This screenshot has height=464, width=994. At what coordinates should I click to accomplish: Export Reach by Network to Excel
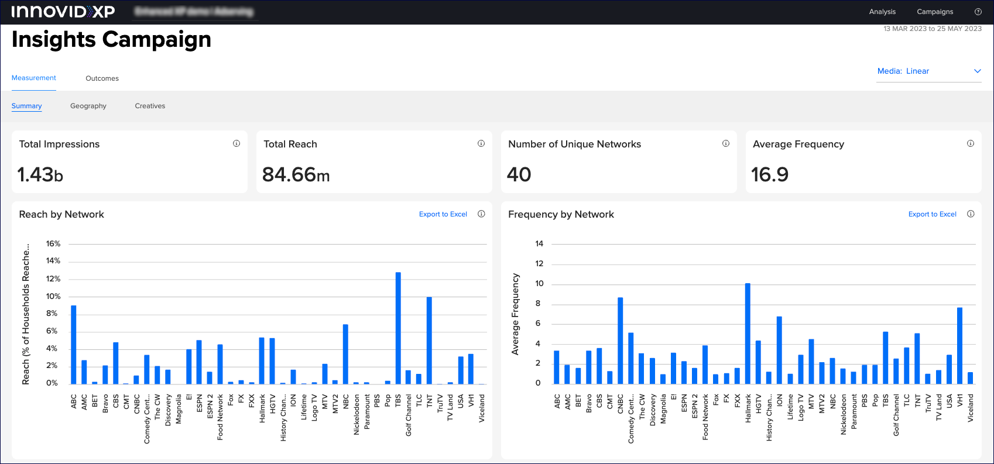(x=443, y=214)
